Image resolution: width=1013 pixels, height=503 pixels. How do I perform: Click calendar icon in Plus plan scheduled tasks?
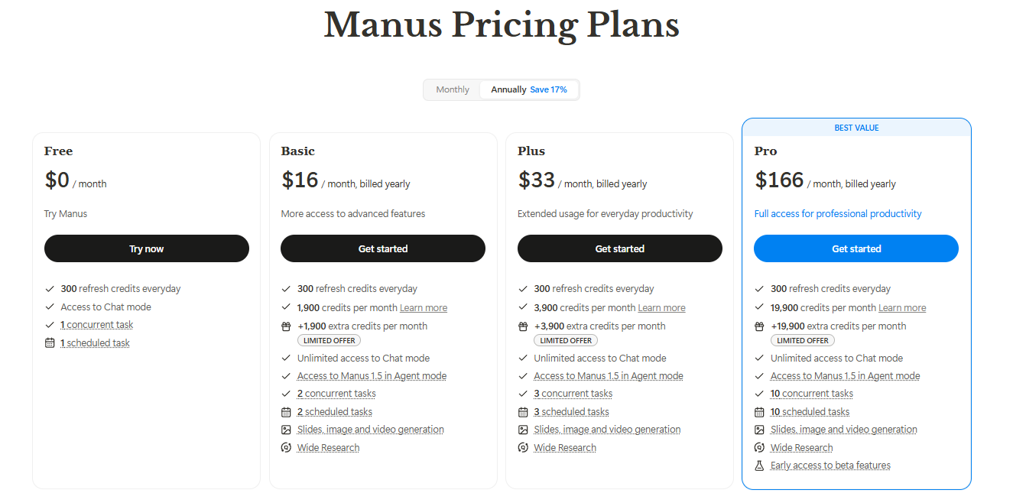[523, 412]
